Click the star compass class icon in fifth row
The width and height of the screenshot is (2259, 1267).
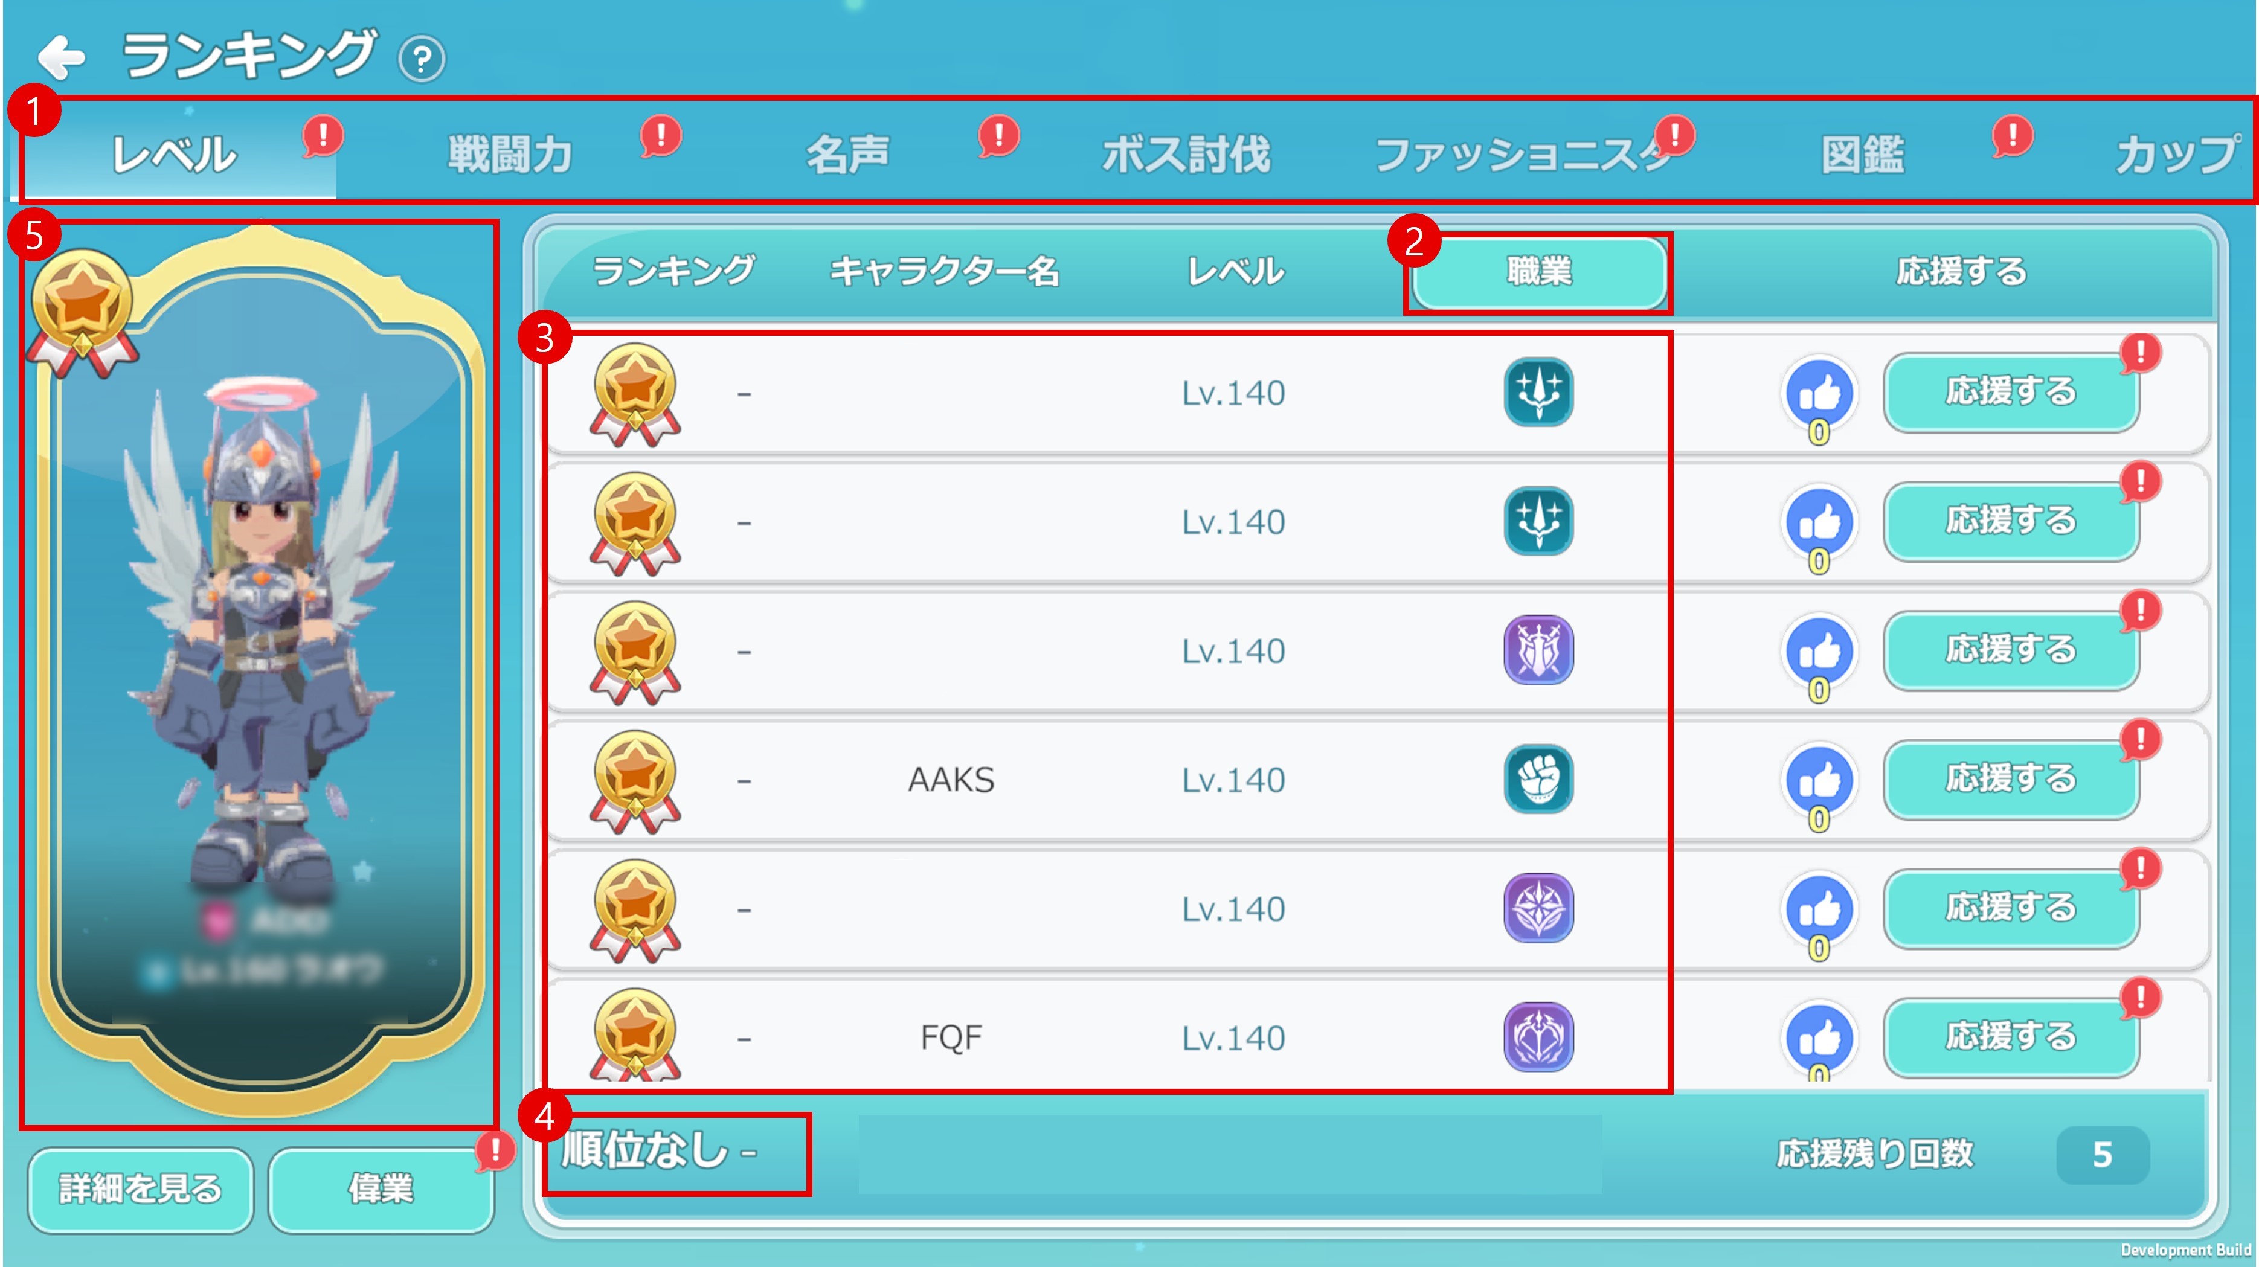[1538, 908]
